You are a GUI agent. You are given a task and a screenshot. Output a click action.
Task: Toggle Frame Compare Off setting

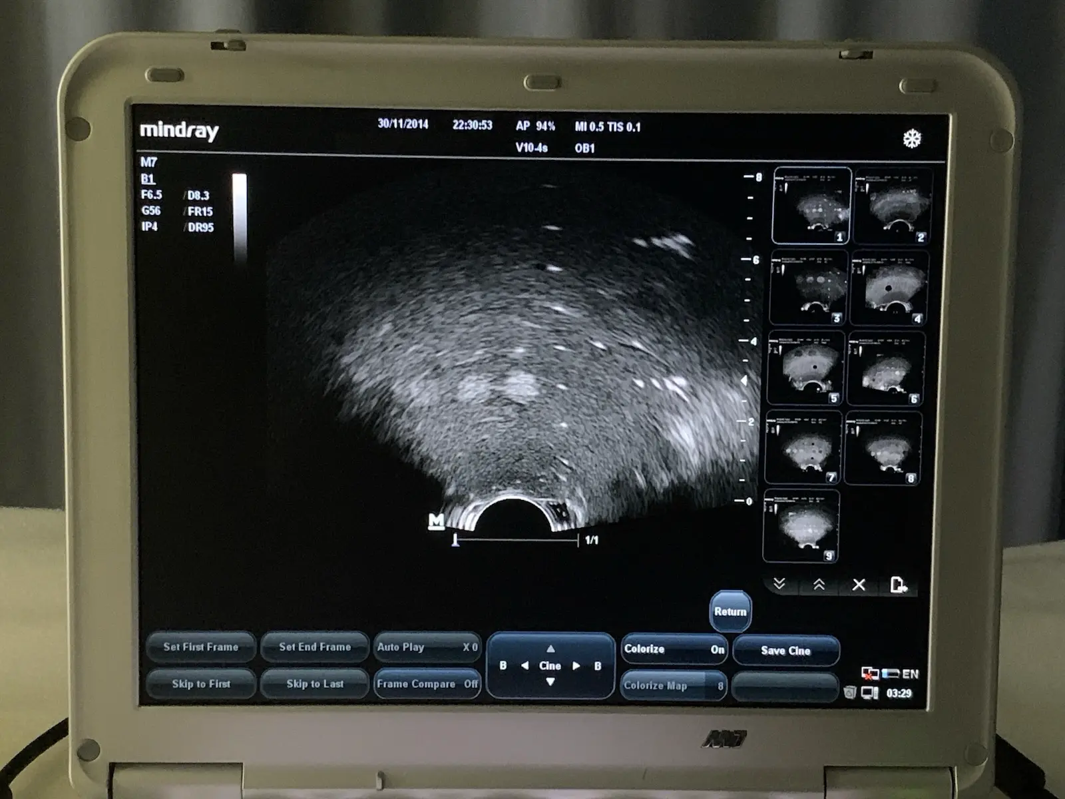click(x=427, y=684)
